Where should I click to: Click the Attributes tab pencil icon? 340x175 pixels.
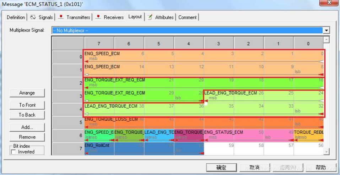[x=150, y=17]
